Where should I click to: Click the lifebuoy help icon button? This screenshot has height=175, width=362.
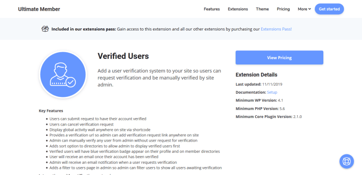click(x=346, y=161)
